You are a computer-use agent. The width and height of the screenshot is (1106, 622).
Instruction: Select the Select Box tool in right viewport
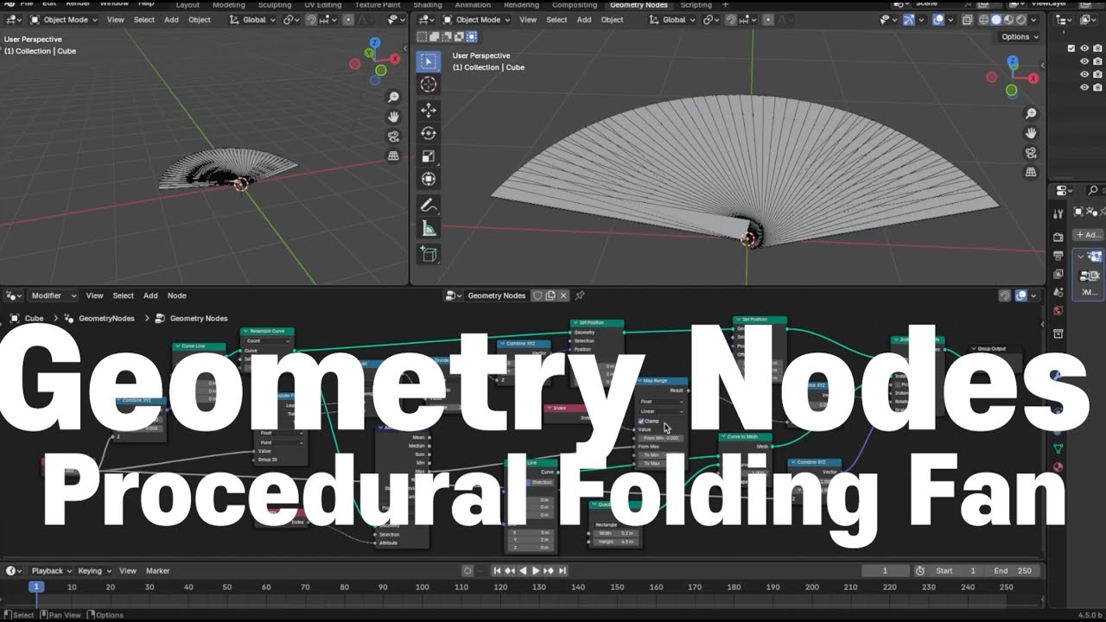click(x=429, y=61)
